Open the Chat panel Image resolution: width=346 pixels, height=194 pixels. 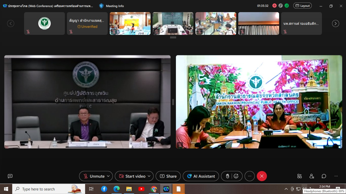pyautogui.click(x=324, y=176)
